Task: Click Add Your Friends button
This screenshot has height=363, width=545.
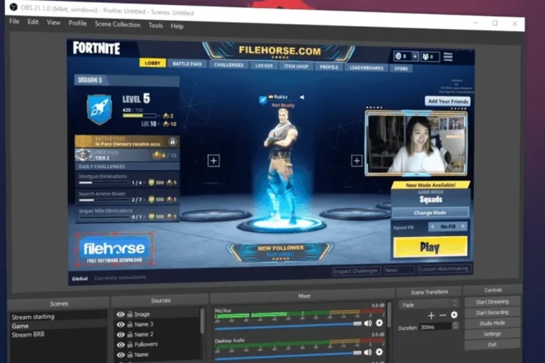Action: 448,101
